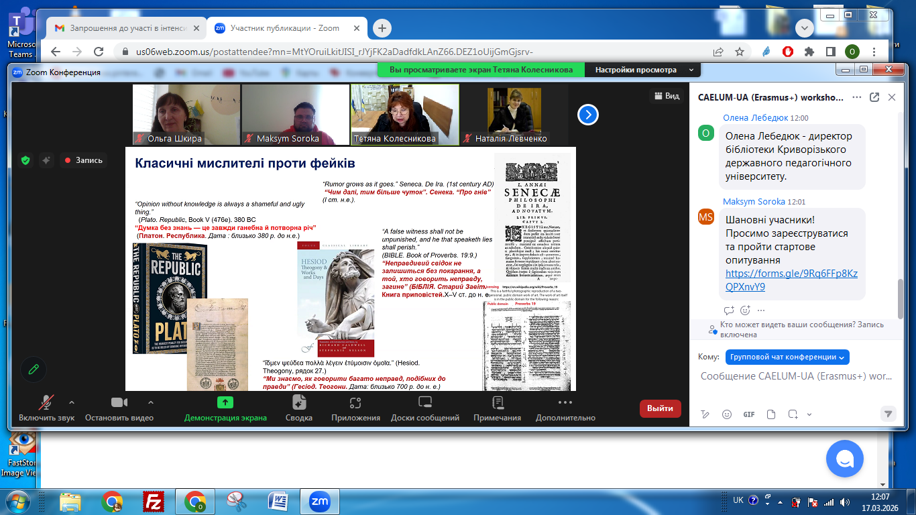916x515 pixels.
Task: Click the Сводка (Summary) icon
Action: (x=299, y=403)
